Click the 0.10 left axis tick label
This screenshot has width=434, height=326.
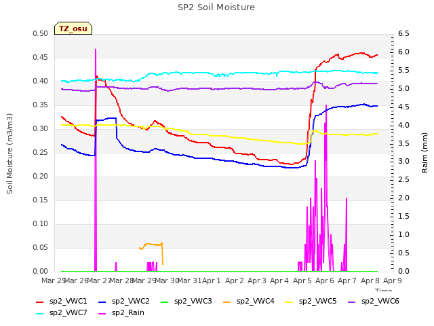coord(41,224)
